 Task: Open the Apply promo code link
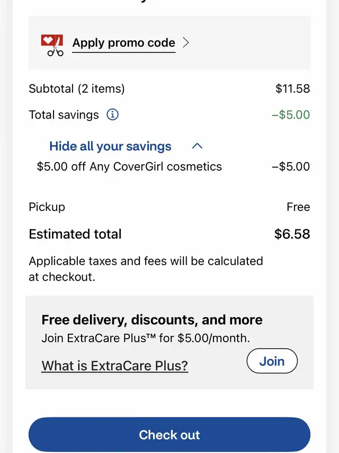coord(123,43)
